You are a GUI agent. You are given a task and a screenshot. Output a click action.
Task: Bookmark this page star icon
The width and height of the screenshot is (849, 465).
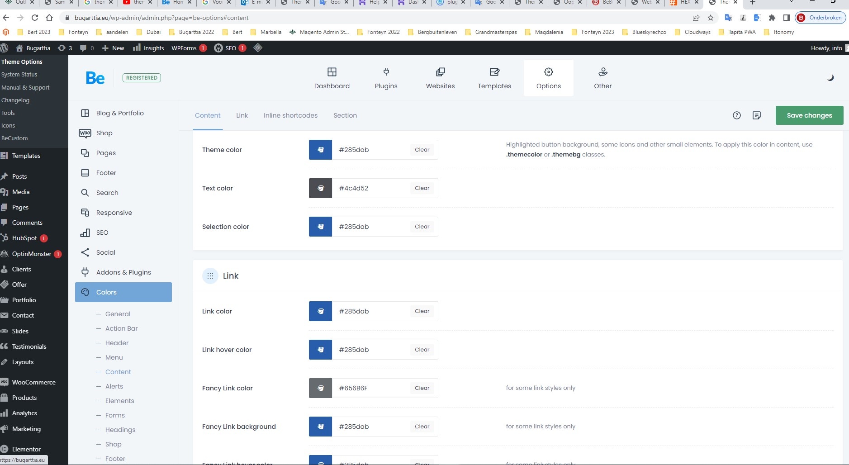pos(711,18)
